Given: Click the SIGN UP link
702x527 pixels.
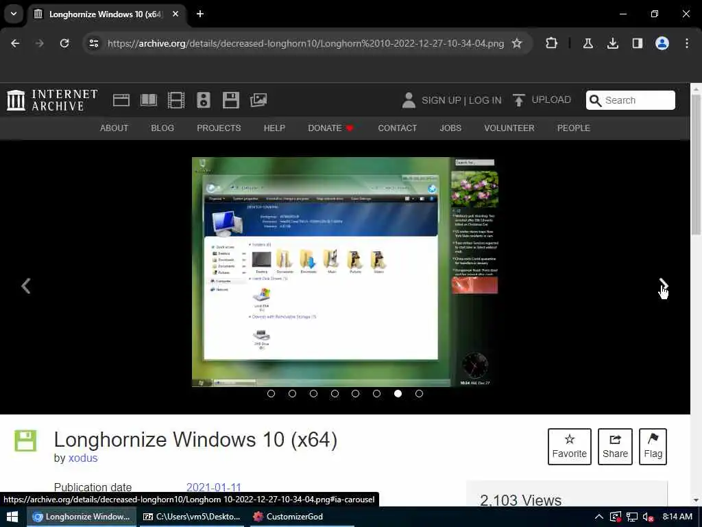Looking at the screenshot, I should [441, 100].
